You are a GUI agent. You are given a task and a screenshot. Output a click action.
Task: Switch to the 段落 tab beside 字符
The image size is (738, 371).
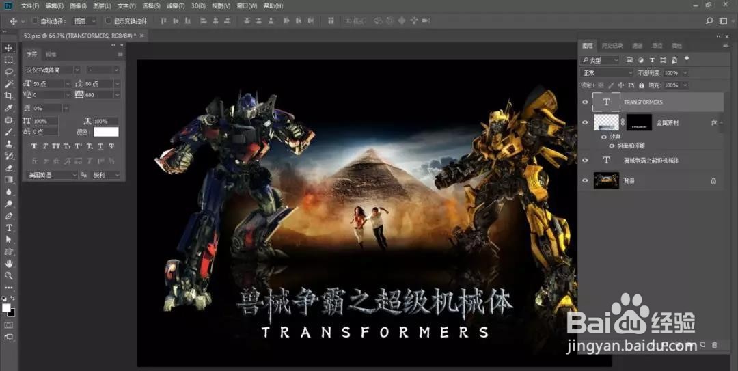click(51, 54)
